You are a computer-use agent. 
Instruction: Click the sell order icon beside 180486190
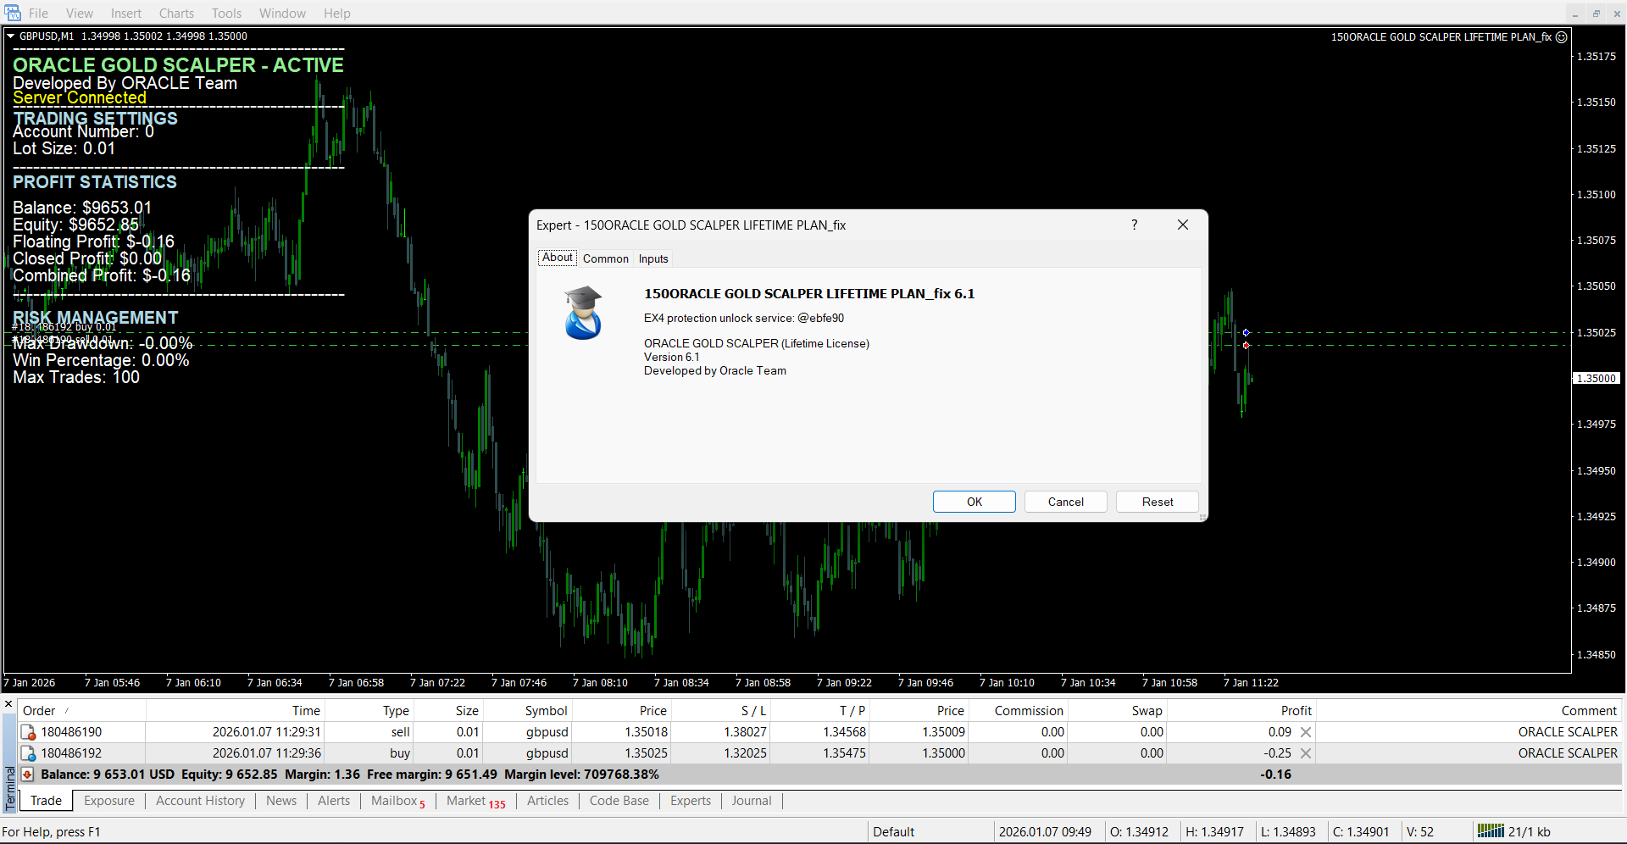(x=28, y=732)
